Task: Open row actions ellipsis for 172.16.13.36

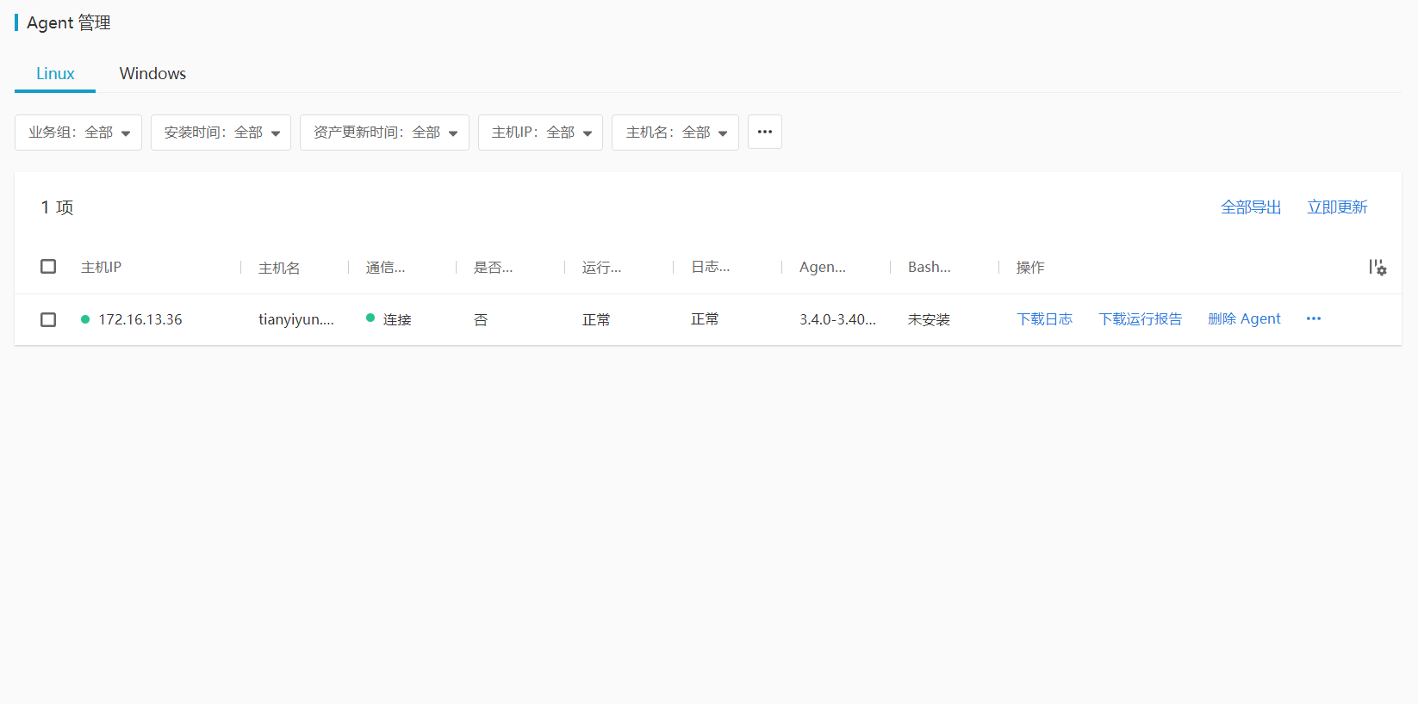Action: coord(1313,318)
